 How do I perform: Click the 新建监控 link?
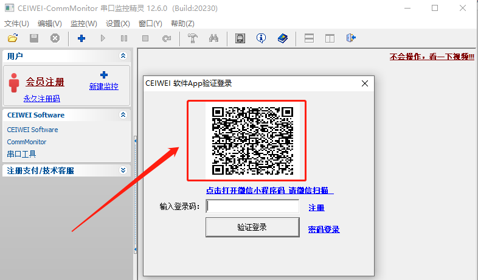click(104, 86)
